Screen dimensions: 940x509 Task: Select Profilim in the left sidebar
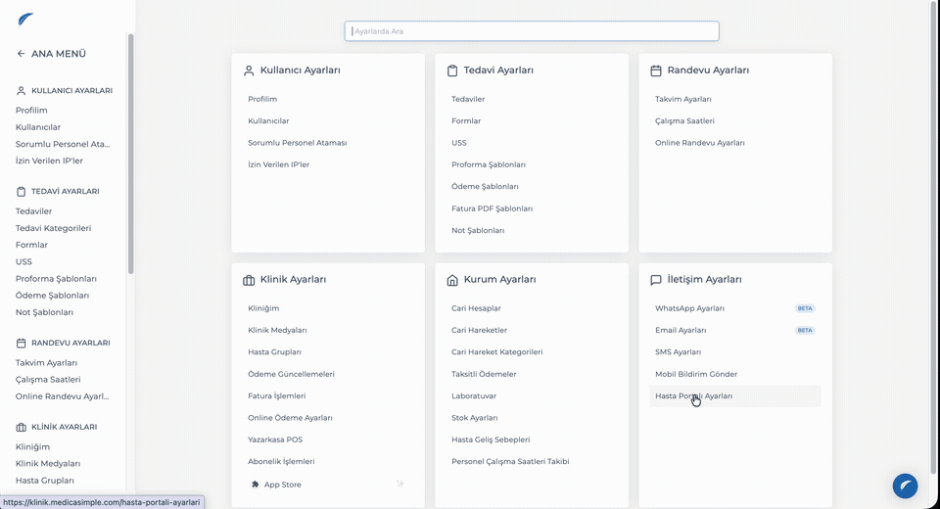pos(31,111)
